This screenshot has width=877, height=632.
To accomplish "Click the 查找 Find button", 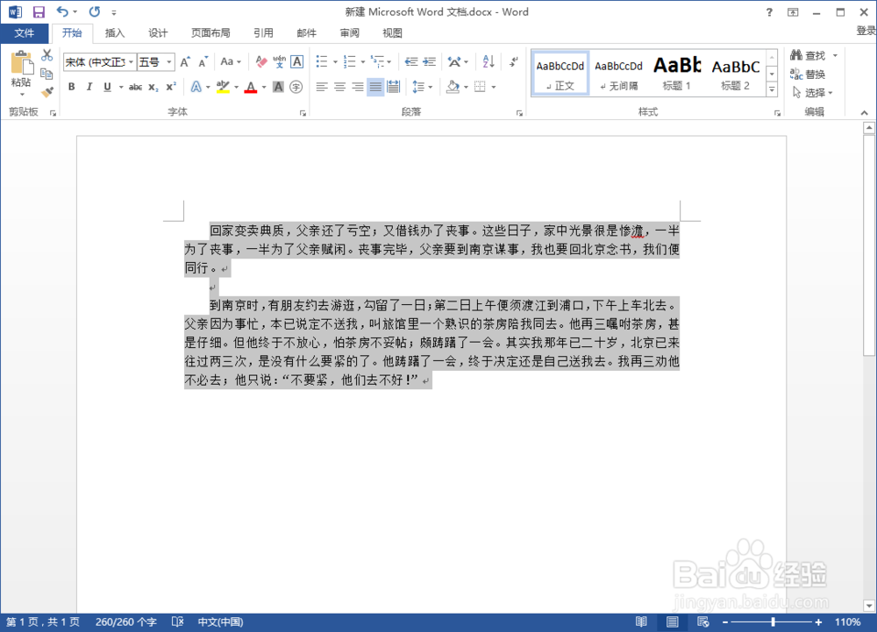I will pos(809,55).
